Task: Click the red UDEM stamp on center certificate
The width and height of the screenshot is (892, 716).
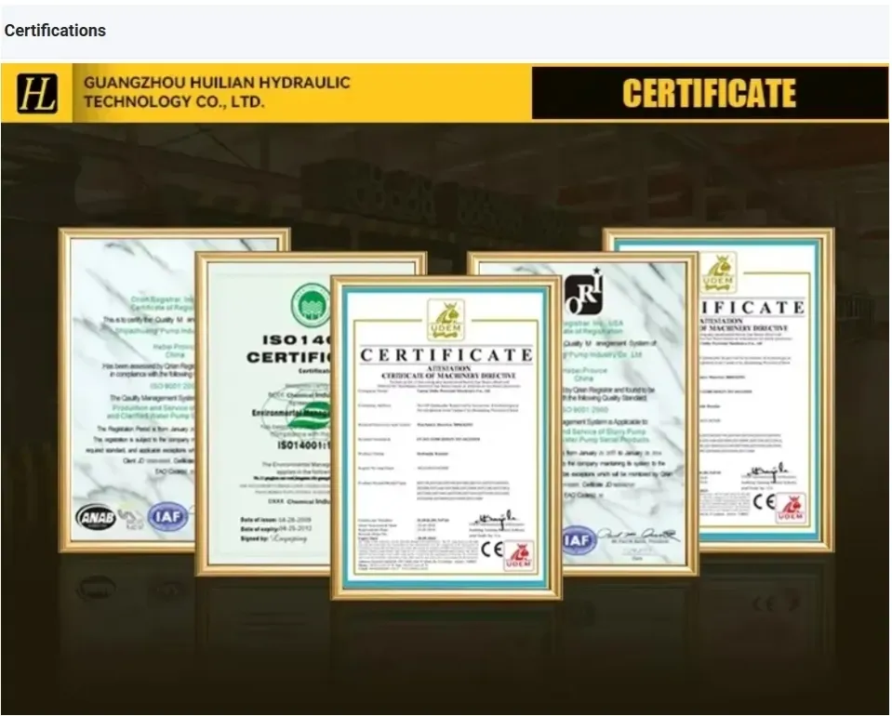Action: tap(519, 556)
